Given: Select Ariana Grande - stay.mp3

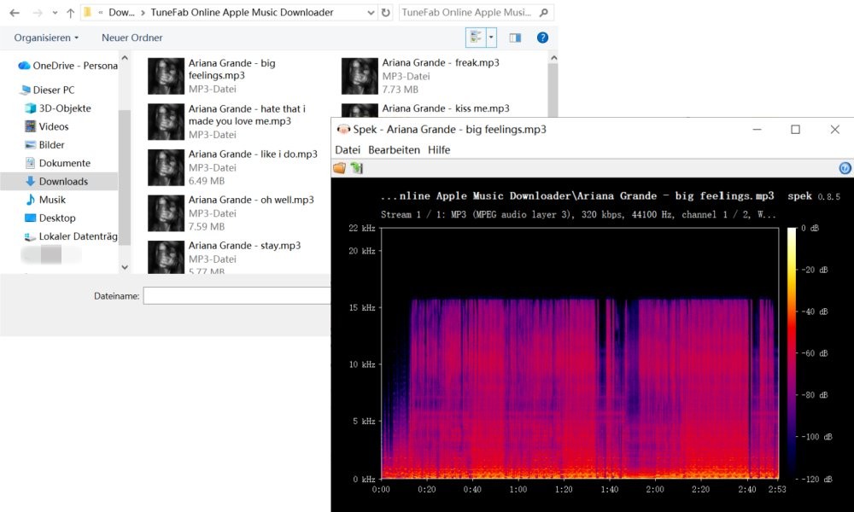Looking at the screenshot, I should (234, 257).
